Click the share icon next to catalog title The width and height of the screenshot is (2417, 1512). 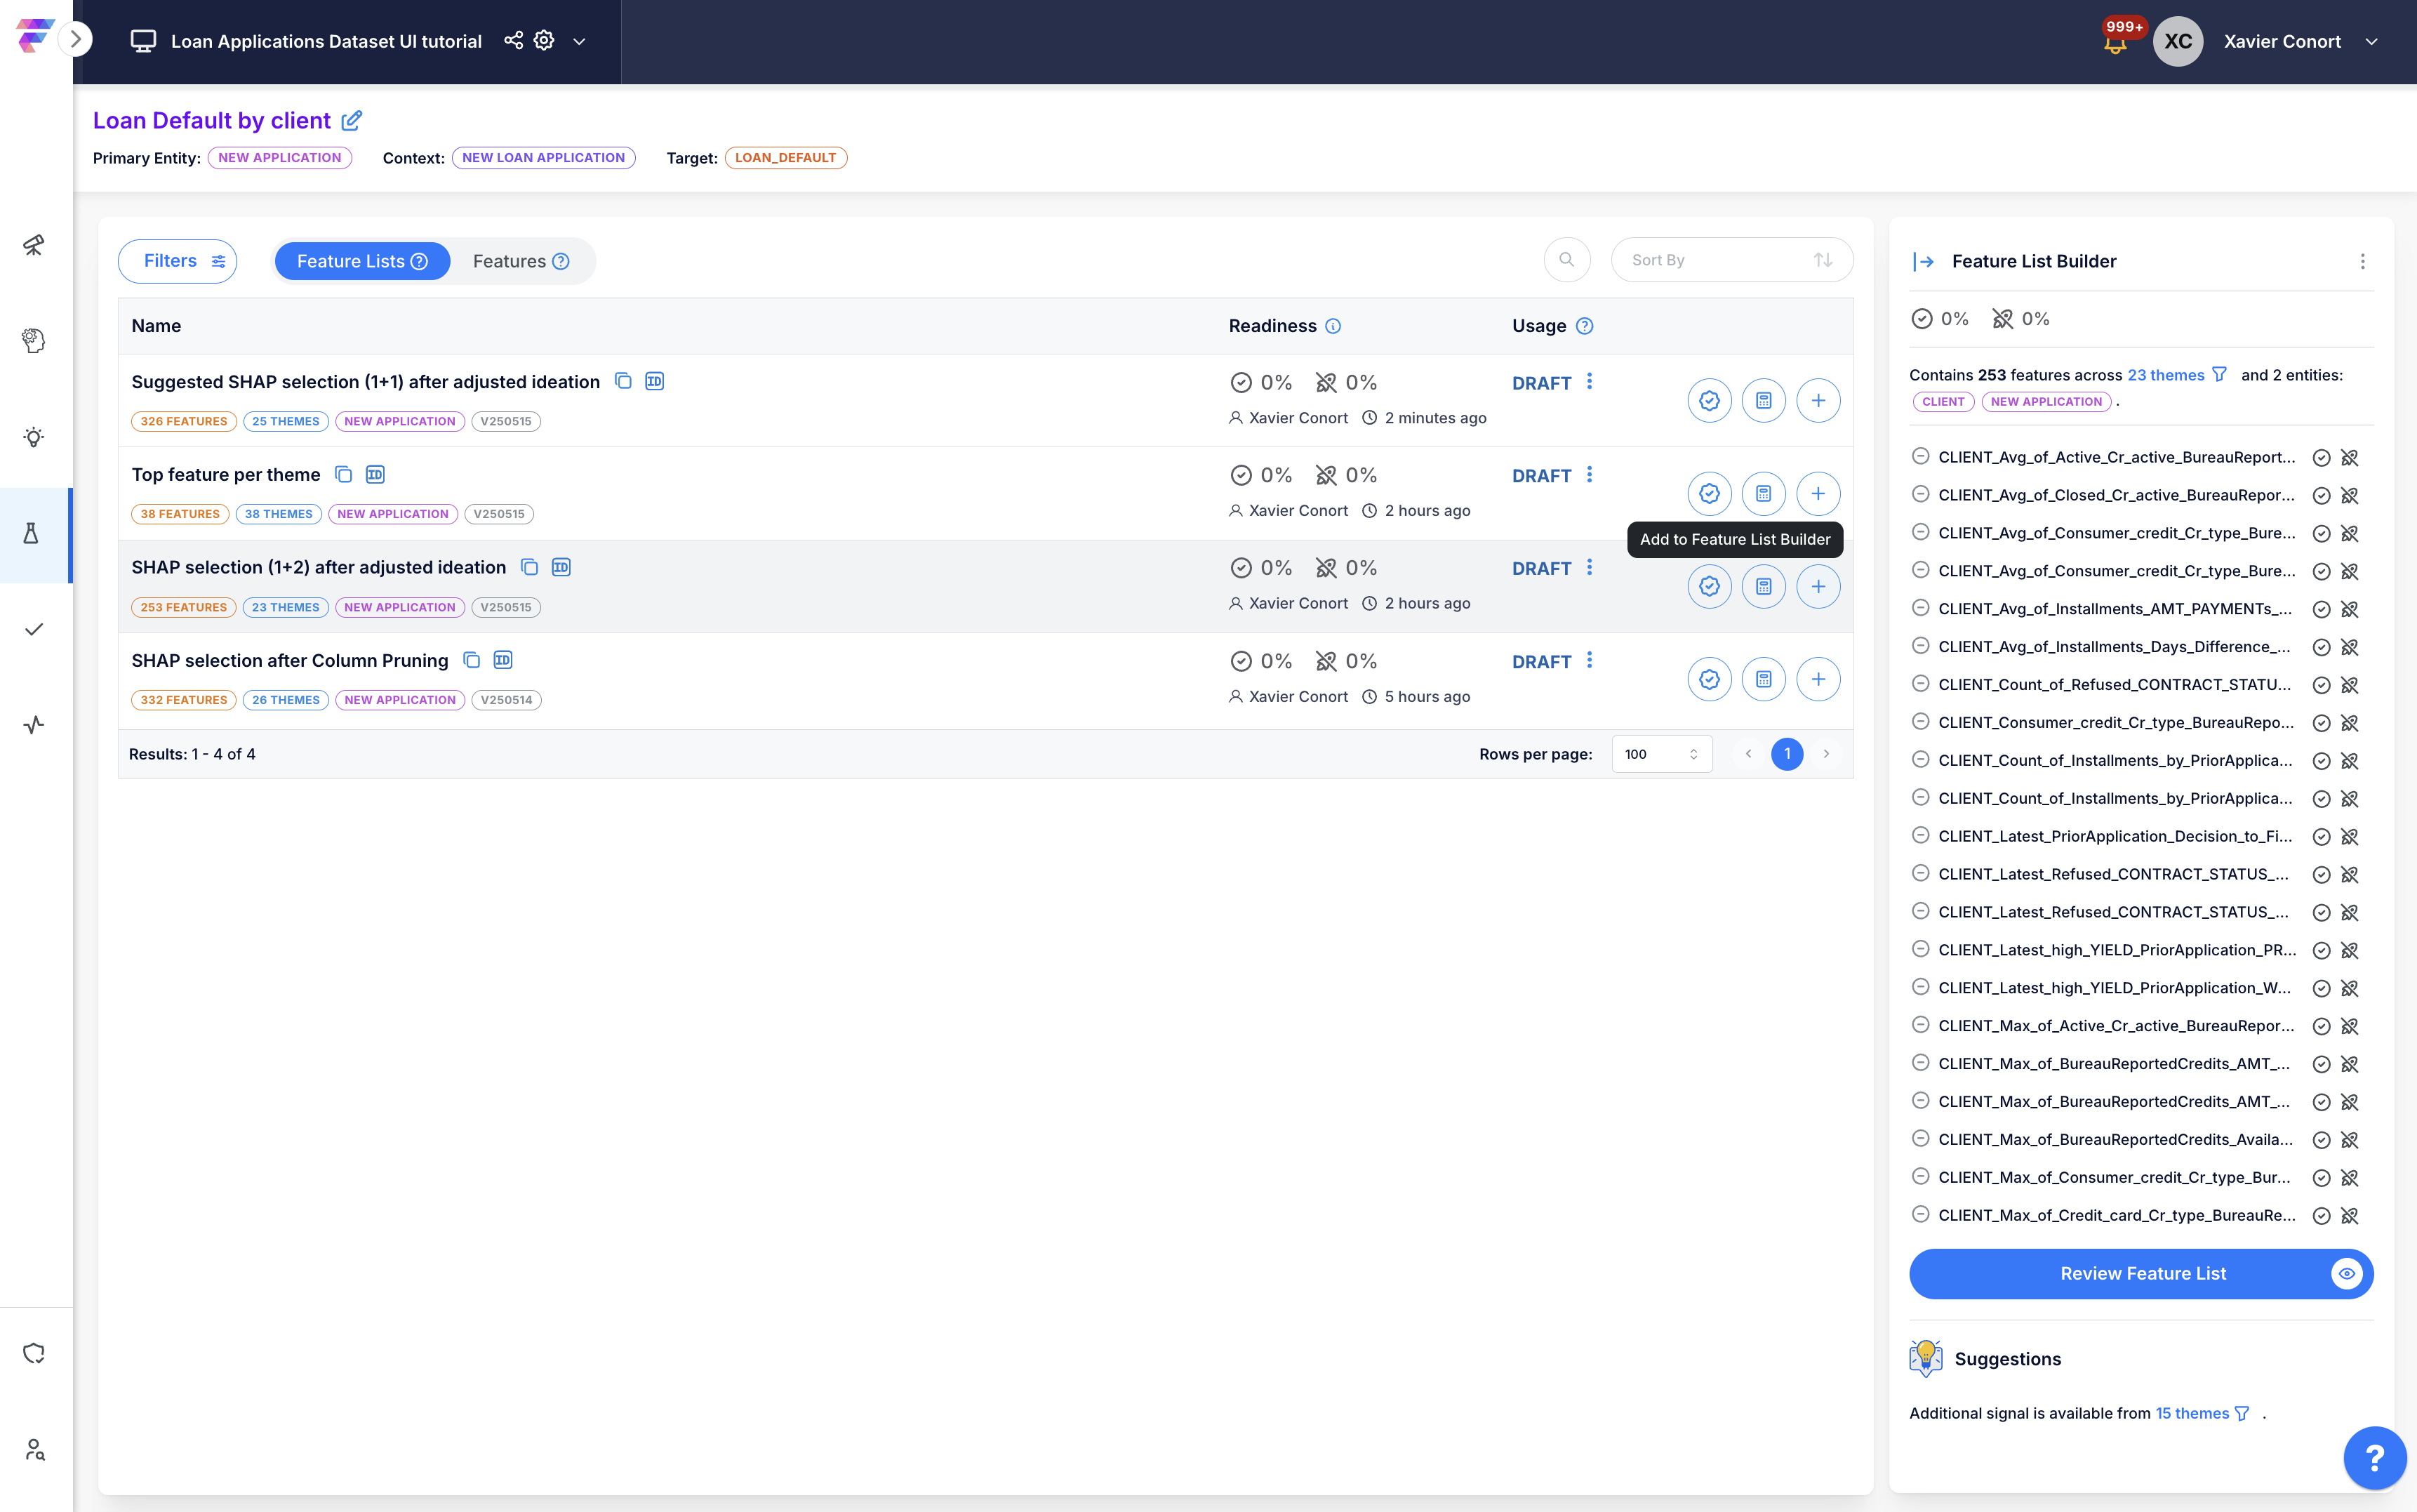pyautogui.click(x=513, y=40)
